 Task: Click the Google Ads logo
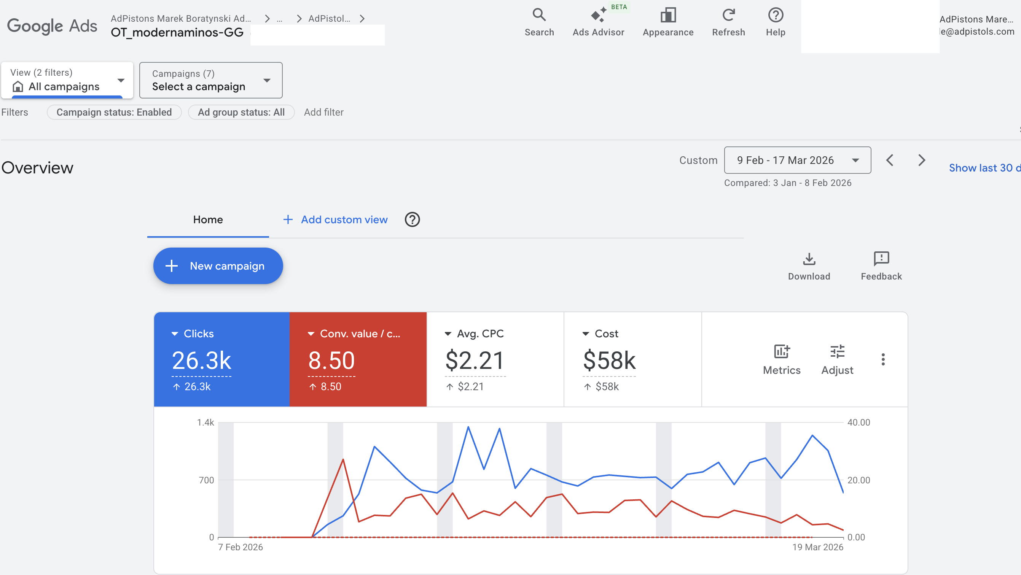pos(52,26)
